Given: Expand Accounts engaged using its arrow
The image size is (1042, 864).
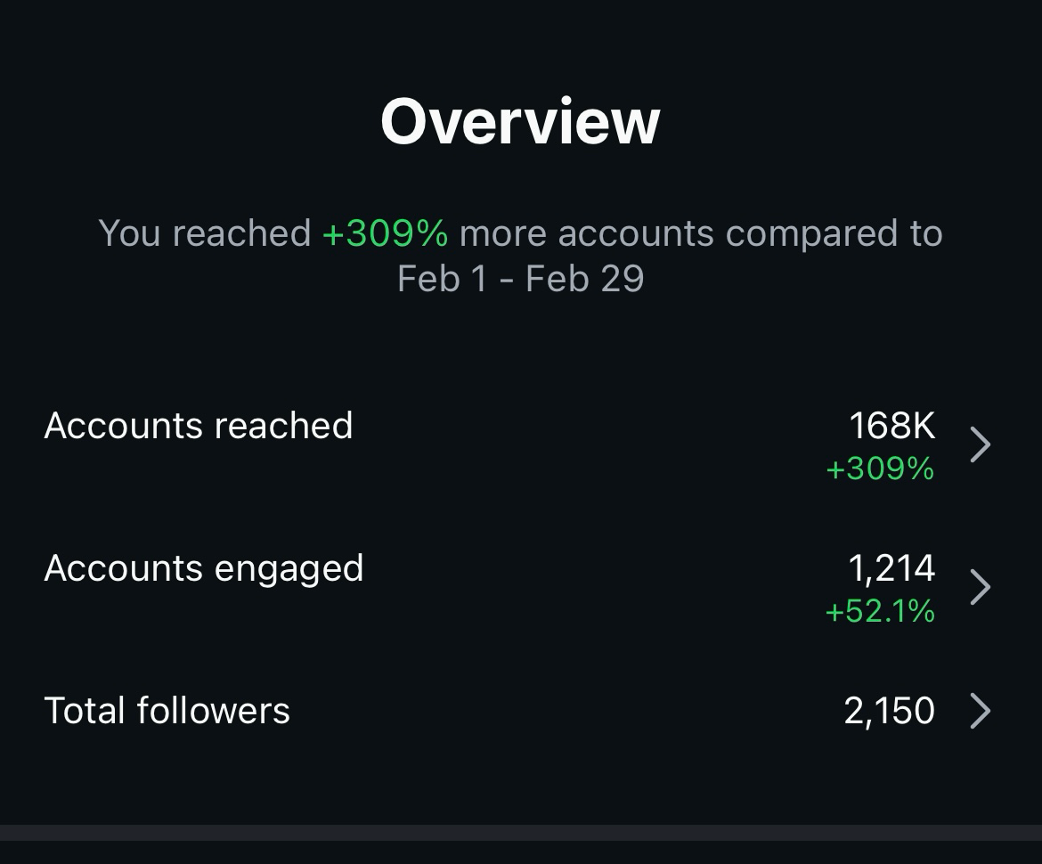Looking at the screenshot, I should (x=981, y=587).
